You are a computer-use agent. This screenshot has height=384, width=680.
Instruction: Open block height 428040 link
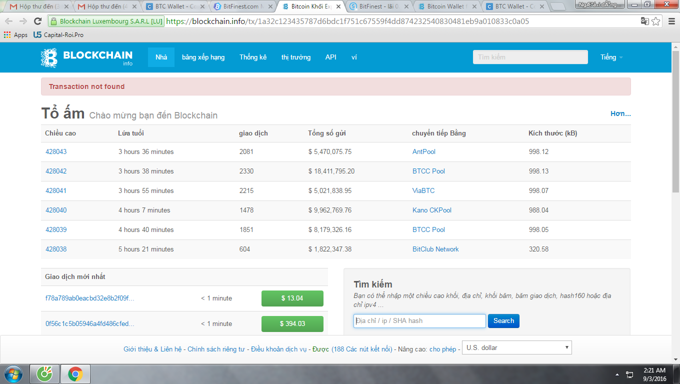coord(56,210)
